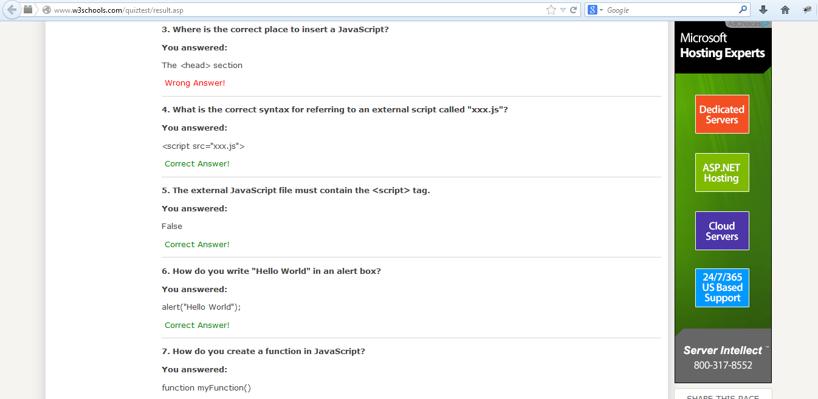The image size is (818, 399).
Task: Click the magnifier search button in search box
Action: 743,10
